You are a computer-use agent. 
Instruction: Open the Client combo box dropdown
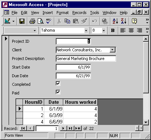[x=113, y=50]
